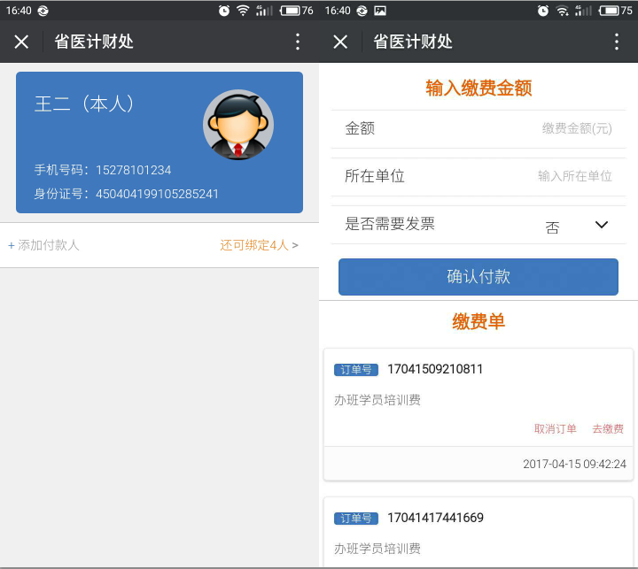Viewport: 638px width, 569px height.
Task: Click 取消订单 on the first order
Action: pos(555,429)
